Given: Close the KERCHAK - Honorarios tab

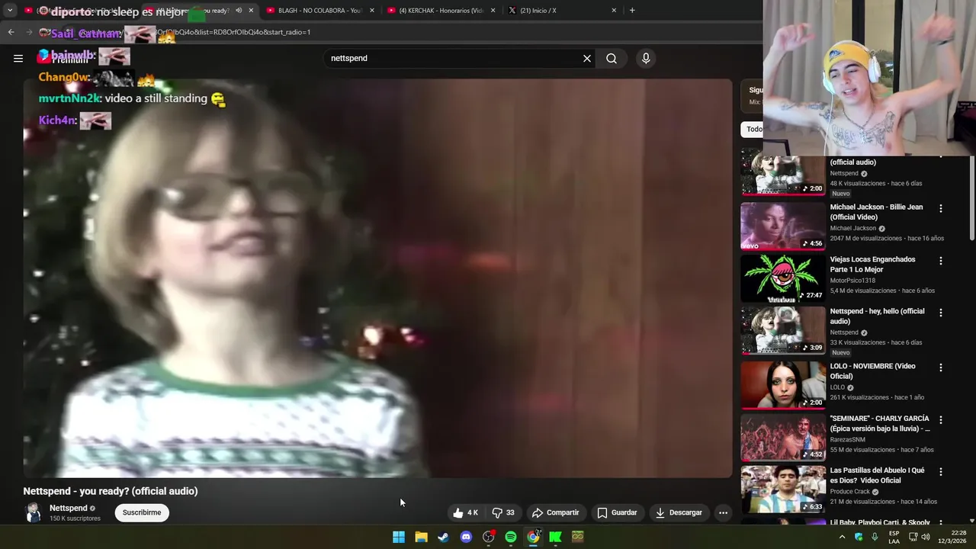Looking at the screenshot, I should [493, 11].
